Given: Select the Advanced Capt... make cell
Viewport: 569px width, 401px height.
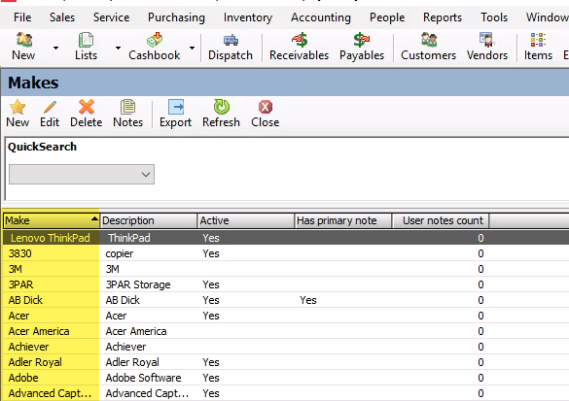Looking at the screenshot, I should click(52, 393).
